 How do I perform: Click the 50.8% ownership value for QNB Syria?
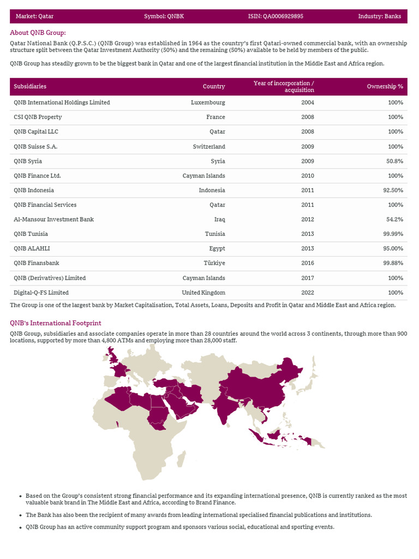pyautogui.click(x=394, y=162)
